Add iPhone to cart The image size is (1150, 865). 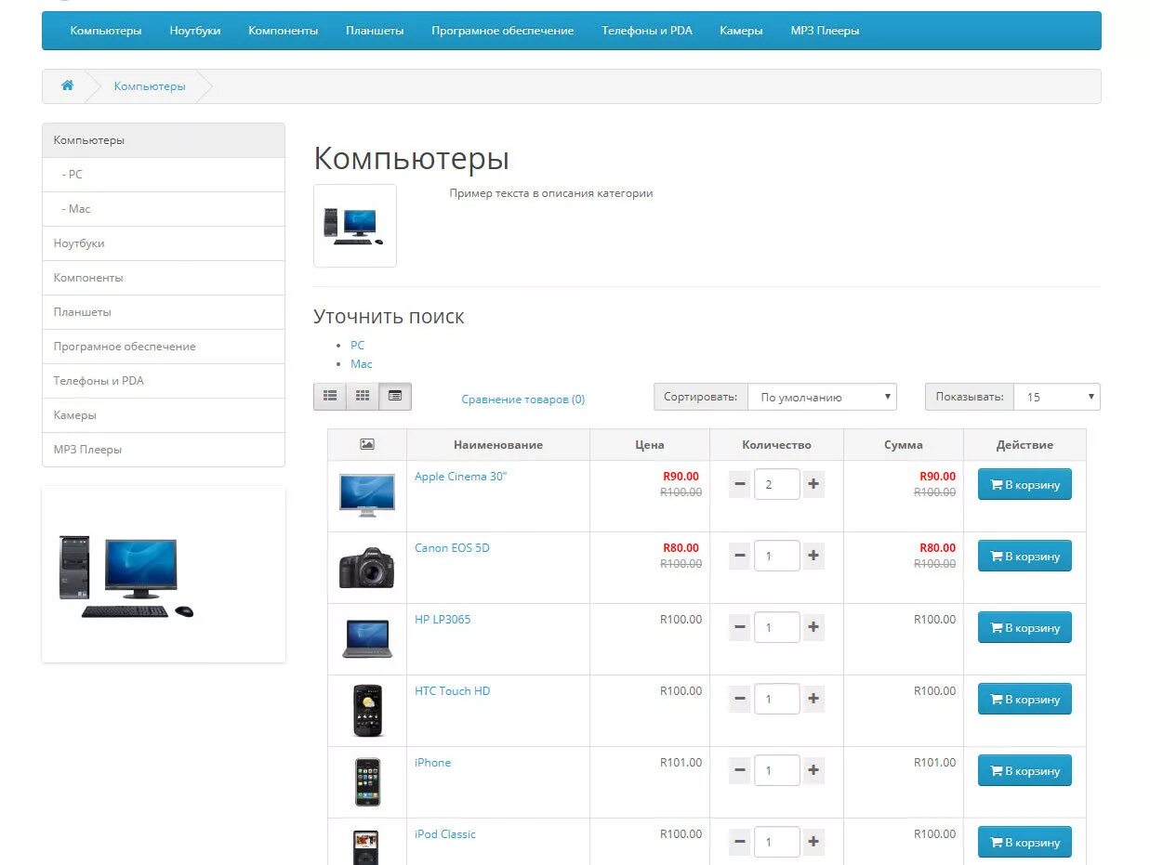1024,770
